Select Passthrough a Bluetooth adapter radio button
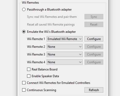This screenshot has width=120, height=96. (x=24, y=10)
